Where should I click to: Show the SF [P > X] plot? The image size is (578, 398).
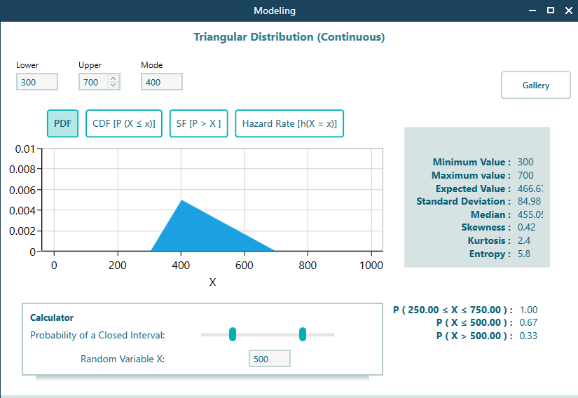click(x=198, y=123)
